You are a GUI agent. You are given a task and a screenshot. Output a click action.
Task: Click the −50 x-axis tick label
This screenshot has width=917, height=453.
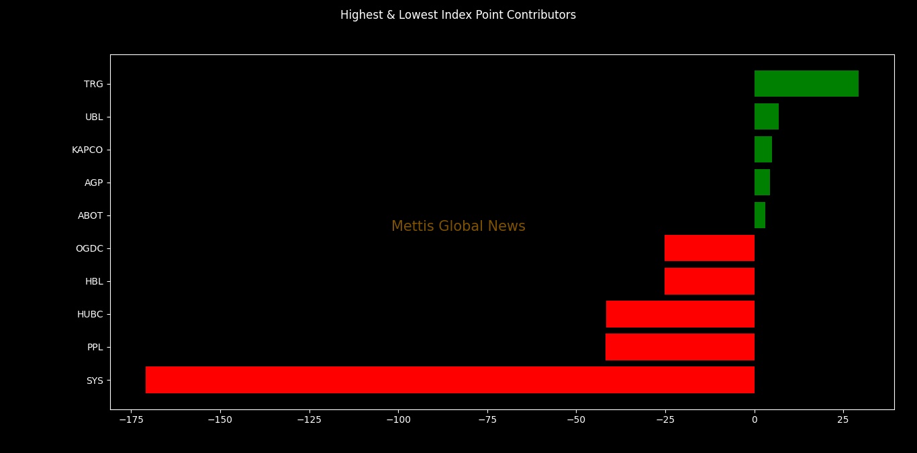click(576, 420)
